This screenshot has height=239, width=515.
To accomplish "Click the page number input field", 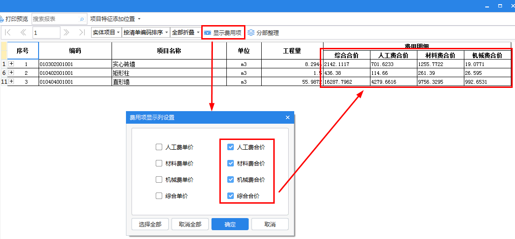I will [46, 33].
